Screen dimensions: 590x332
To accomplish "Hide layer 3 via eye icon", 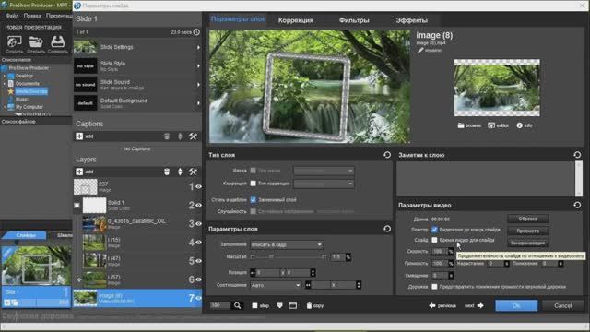I will coord(198,223).
